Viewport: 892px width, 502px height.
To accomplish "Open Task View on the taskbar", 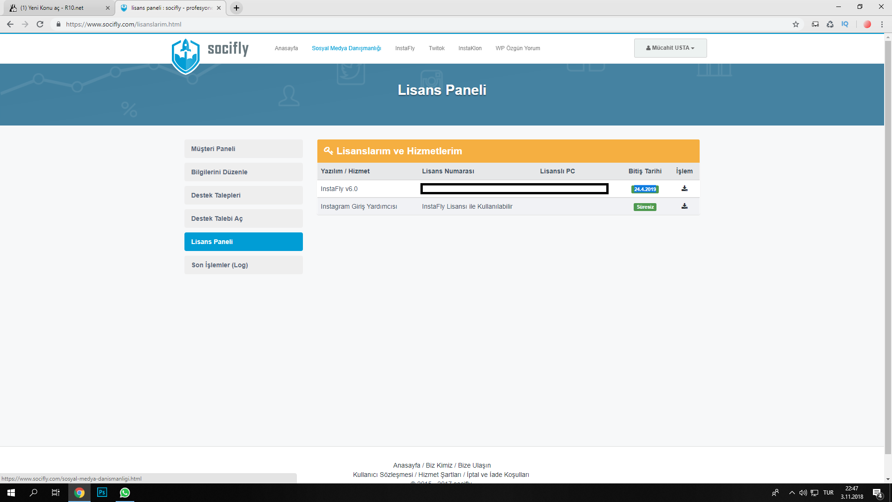I will click(x=56, y=493).
